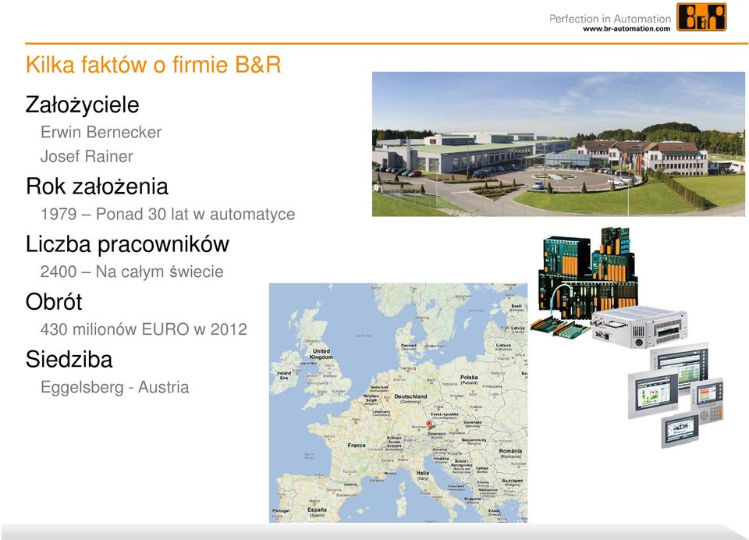The width and height of the screenshot is (749, 540).
Task: Click the 'España' label on map
Action: [318, 510]
